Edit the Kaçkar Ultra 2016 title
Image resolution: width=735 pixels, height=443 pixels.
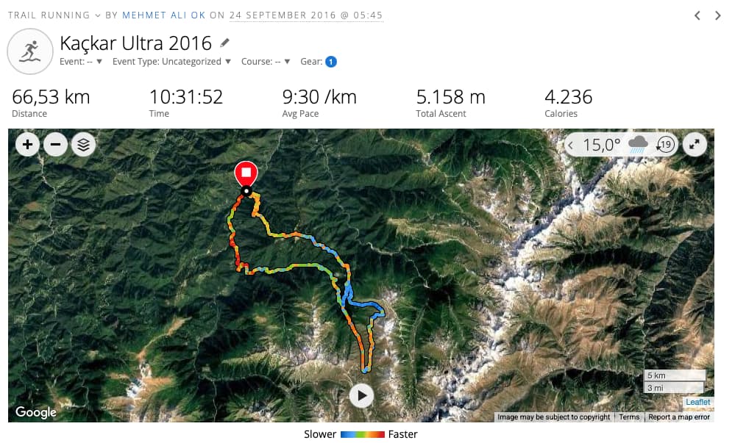[224, 43]
